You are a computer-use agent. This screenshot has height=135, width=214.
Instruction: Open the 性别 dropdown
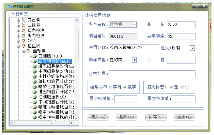pyautogui.click(x=192, y=48)
